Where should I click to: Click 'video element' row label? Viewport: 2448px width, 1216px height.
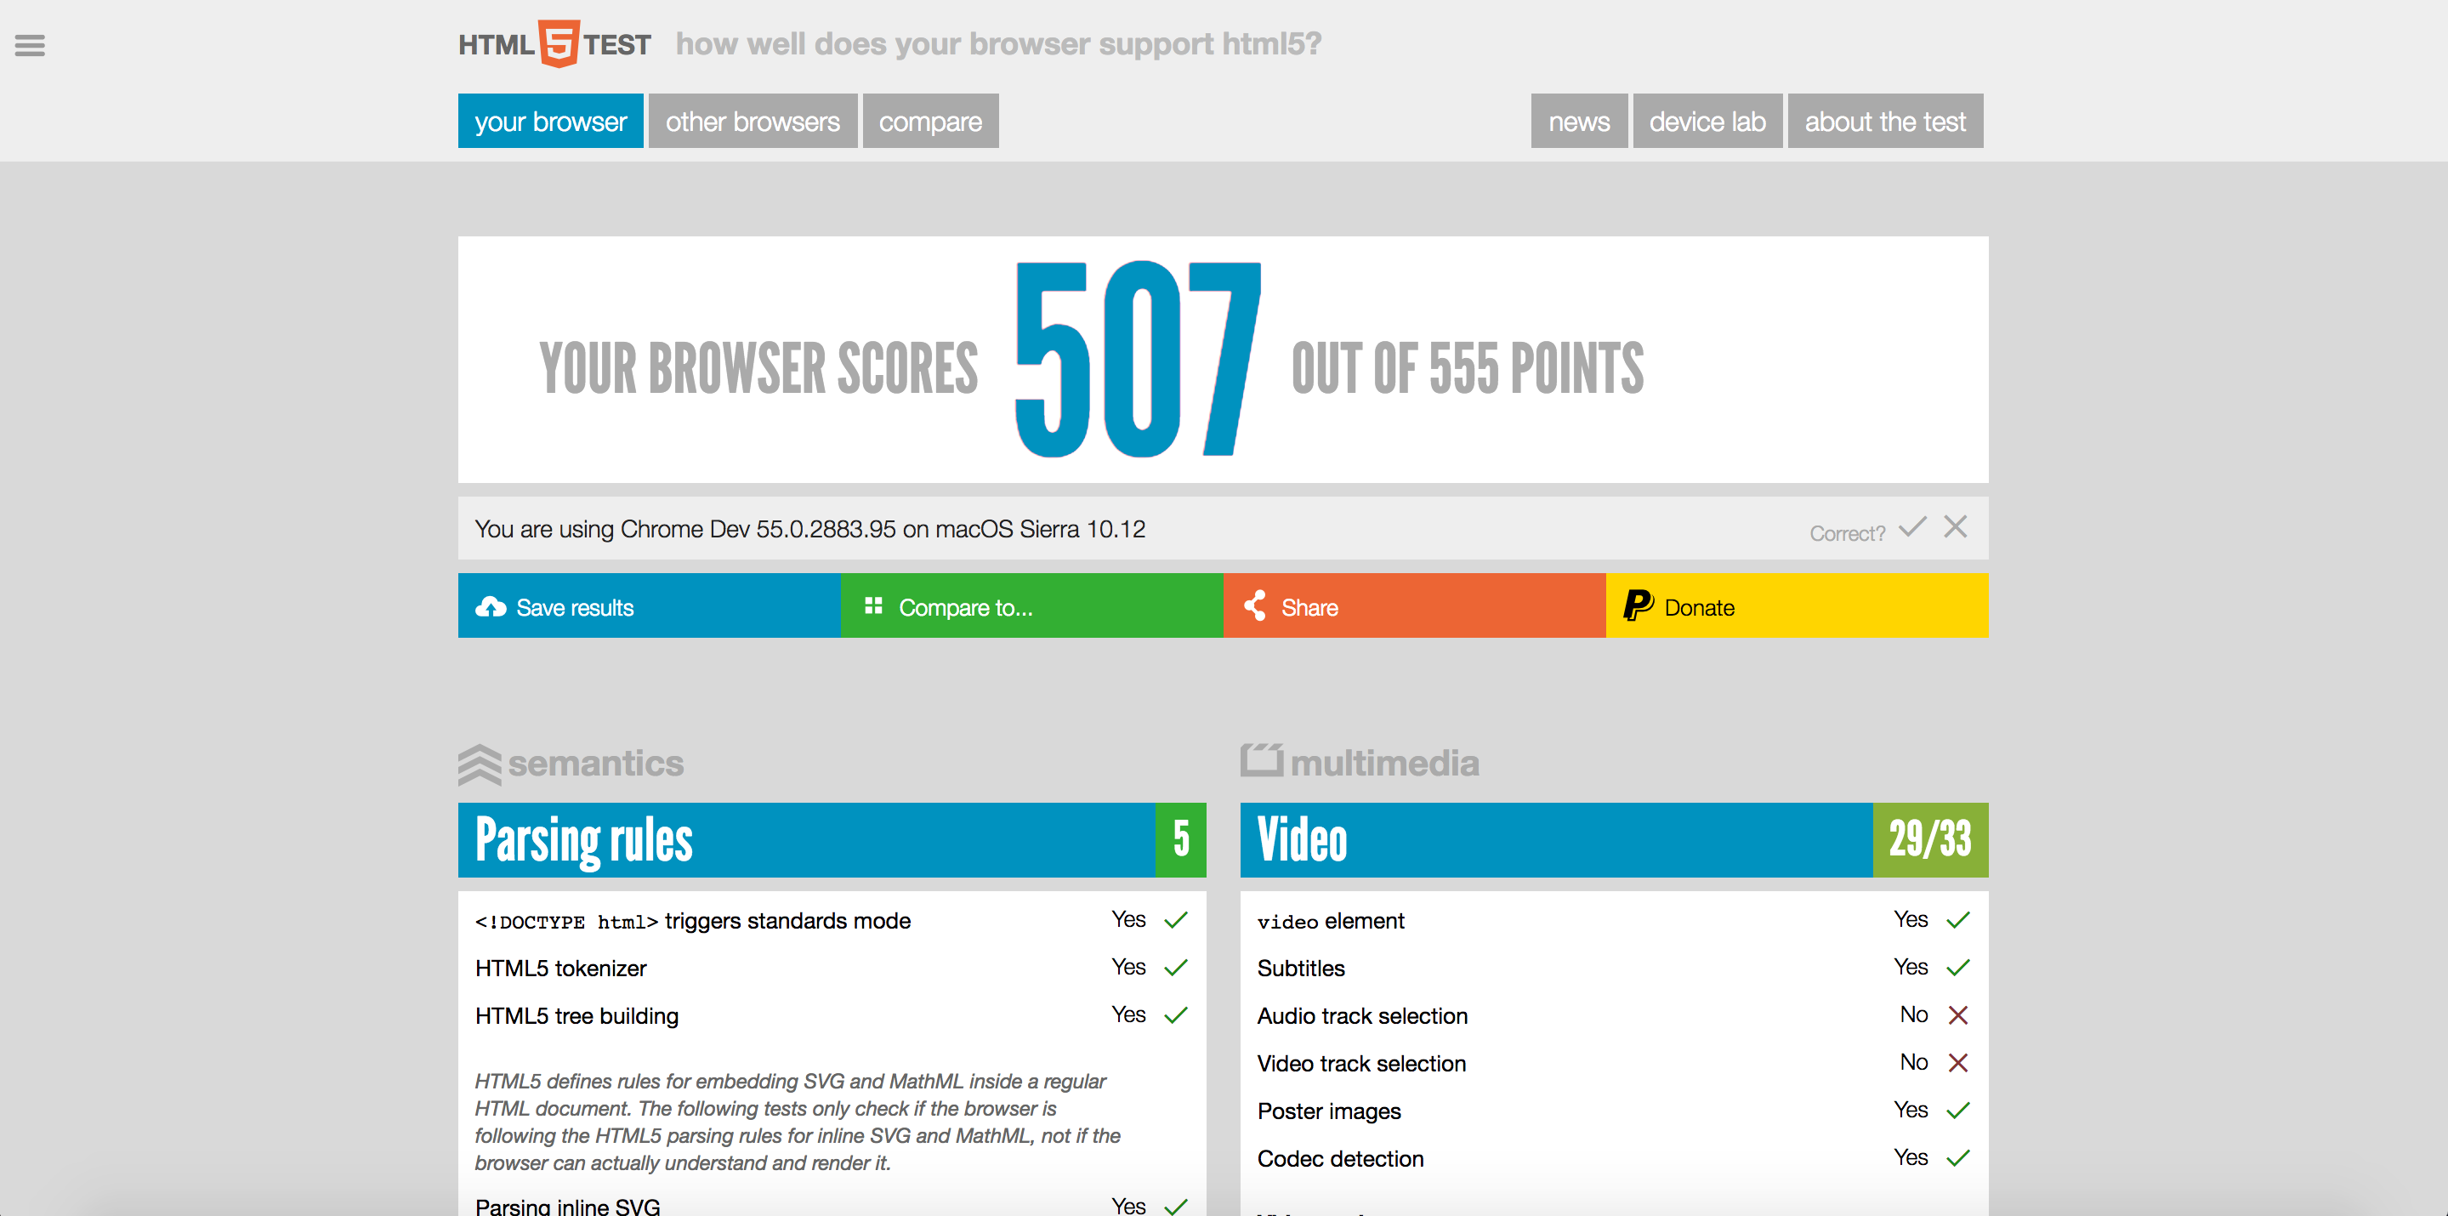[1331, 920]
